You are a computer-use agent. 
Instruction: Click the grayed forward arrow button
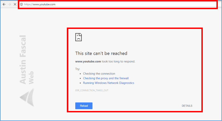click(9, 4)
